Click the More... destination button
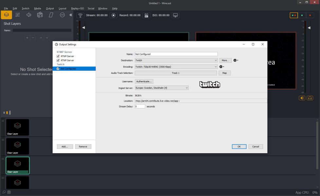 pos(225,60)
